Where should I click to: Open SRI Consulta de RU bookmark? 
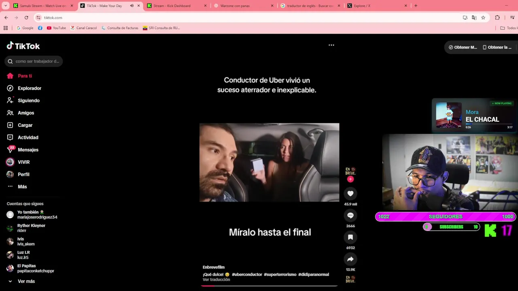(x=161, y=28)
